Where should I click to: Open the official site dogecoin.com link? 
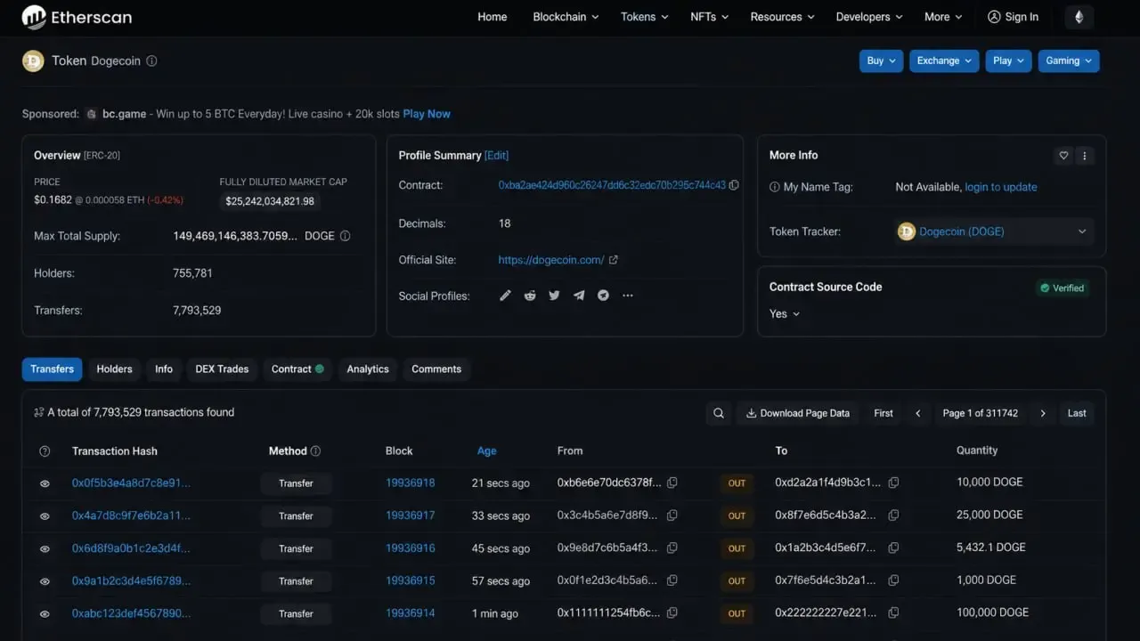click(551, 260)
